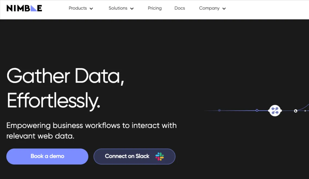Open the Products menu
Viewport: 309px width, 179px height.
click(x=78, y=8)
